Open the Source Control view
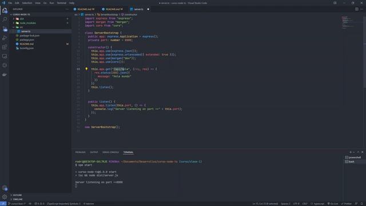The image size is (366, 206). coord(5,29)
